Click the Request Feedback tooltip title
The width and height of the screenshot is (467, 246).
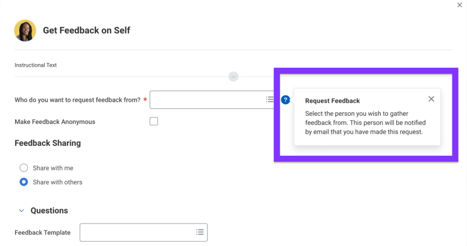click(x=332, y=101)
